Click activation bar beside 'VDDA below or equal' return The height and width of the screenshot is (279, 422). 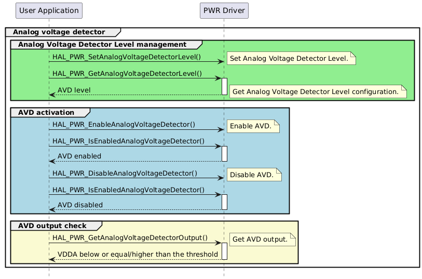pyautogui.click(x=224, y=251)
